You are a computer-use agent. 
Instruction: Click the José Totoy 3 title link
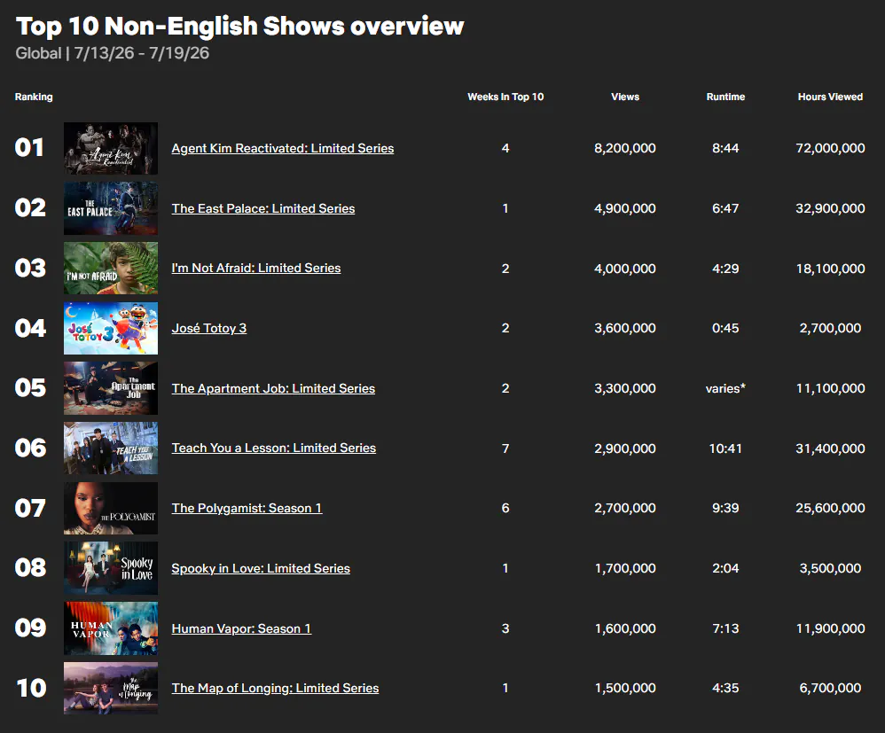(208, 329)
